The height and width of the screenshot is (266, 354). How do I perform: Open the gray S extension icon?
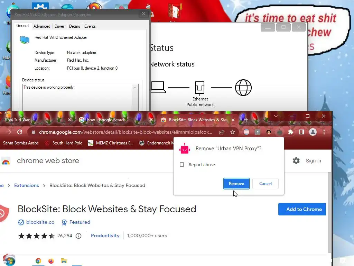257,132
